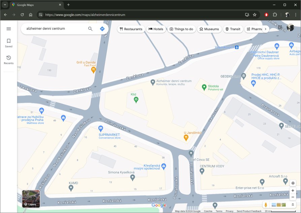Go to the browser home page
The width and height of the screenshot is (301, 213).
point(31,15)
